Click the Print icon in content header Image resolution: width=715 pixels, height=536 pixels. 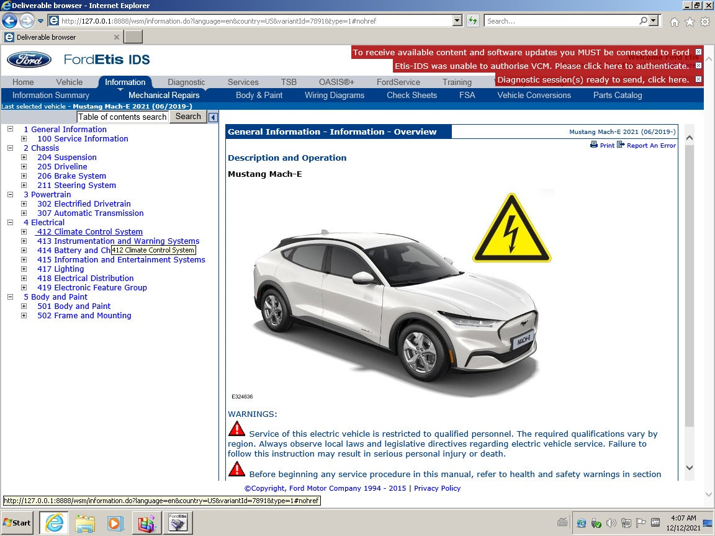(594, 145)
